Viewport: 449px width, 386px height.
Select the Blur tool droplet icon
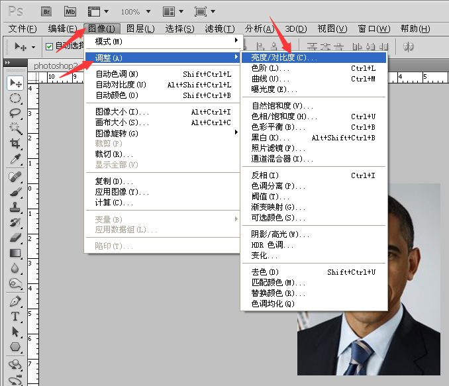click(15, 268)
